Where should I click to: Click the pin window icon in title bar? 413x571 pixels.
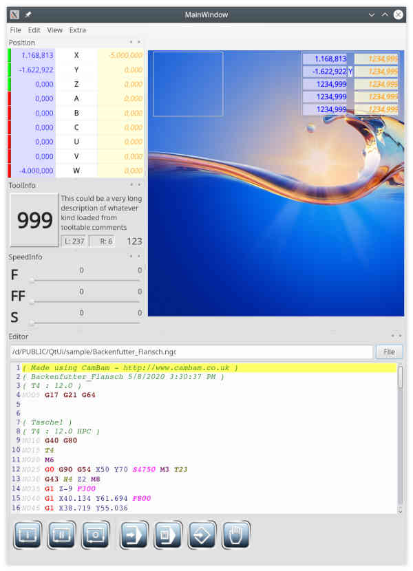click(x=28, y=14)
